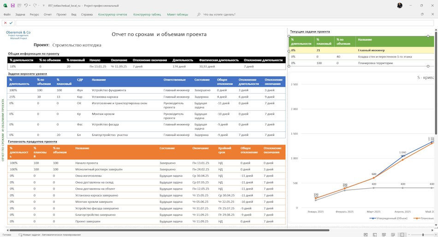Click 'Кладка стен и перестенков 1-го этажа' row
438x237 pixels.
(361, 57)
